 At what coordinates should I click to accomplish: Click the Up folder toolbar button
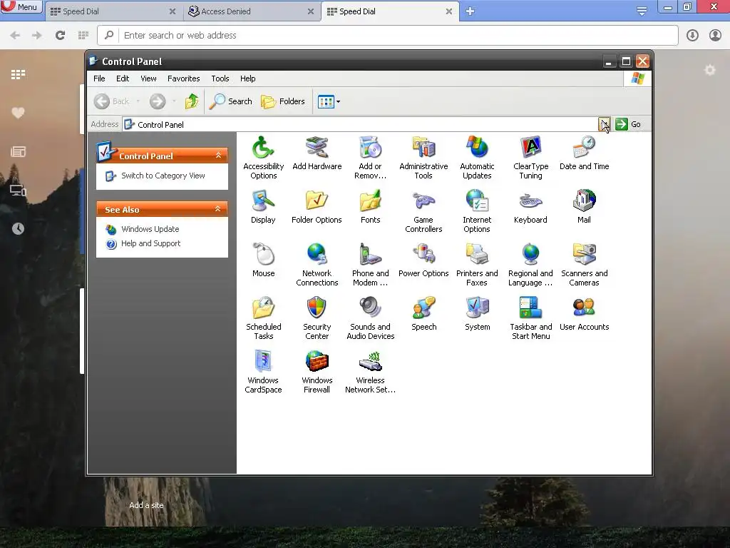coord(191,101)
